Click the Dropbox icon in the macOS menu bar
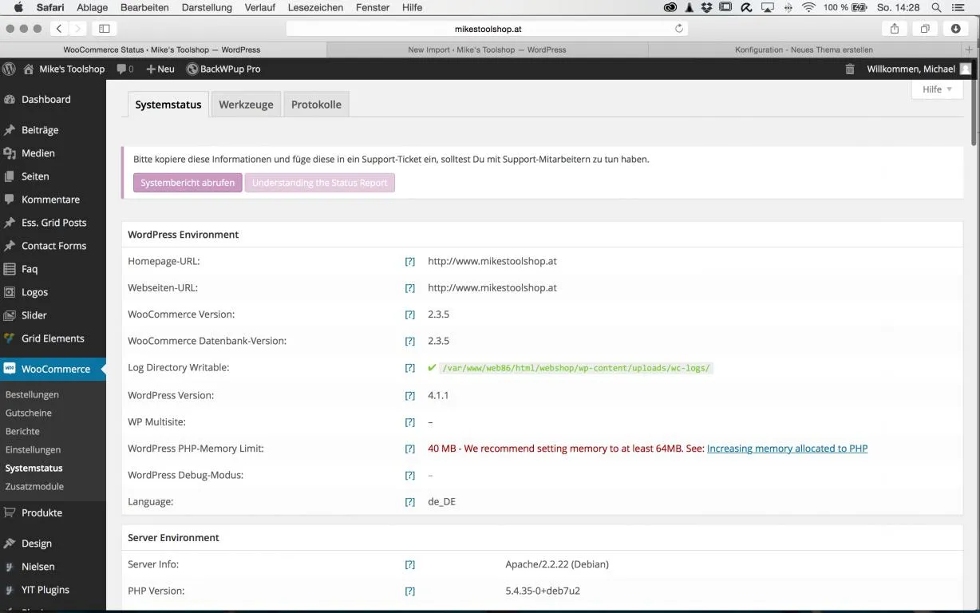 (x=706, y=7)
